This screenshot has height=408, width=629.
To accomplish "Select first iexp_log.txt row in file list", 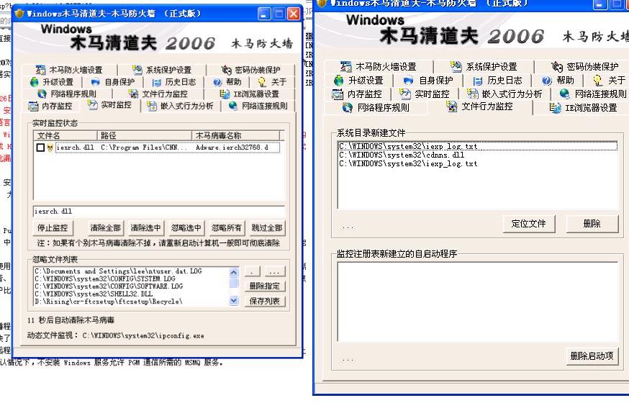I will point(477,146).
